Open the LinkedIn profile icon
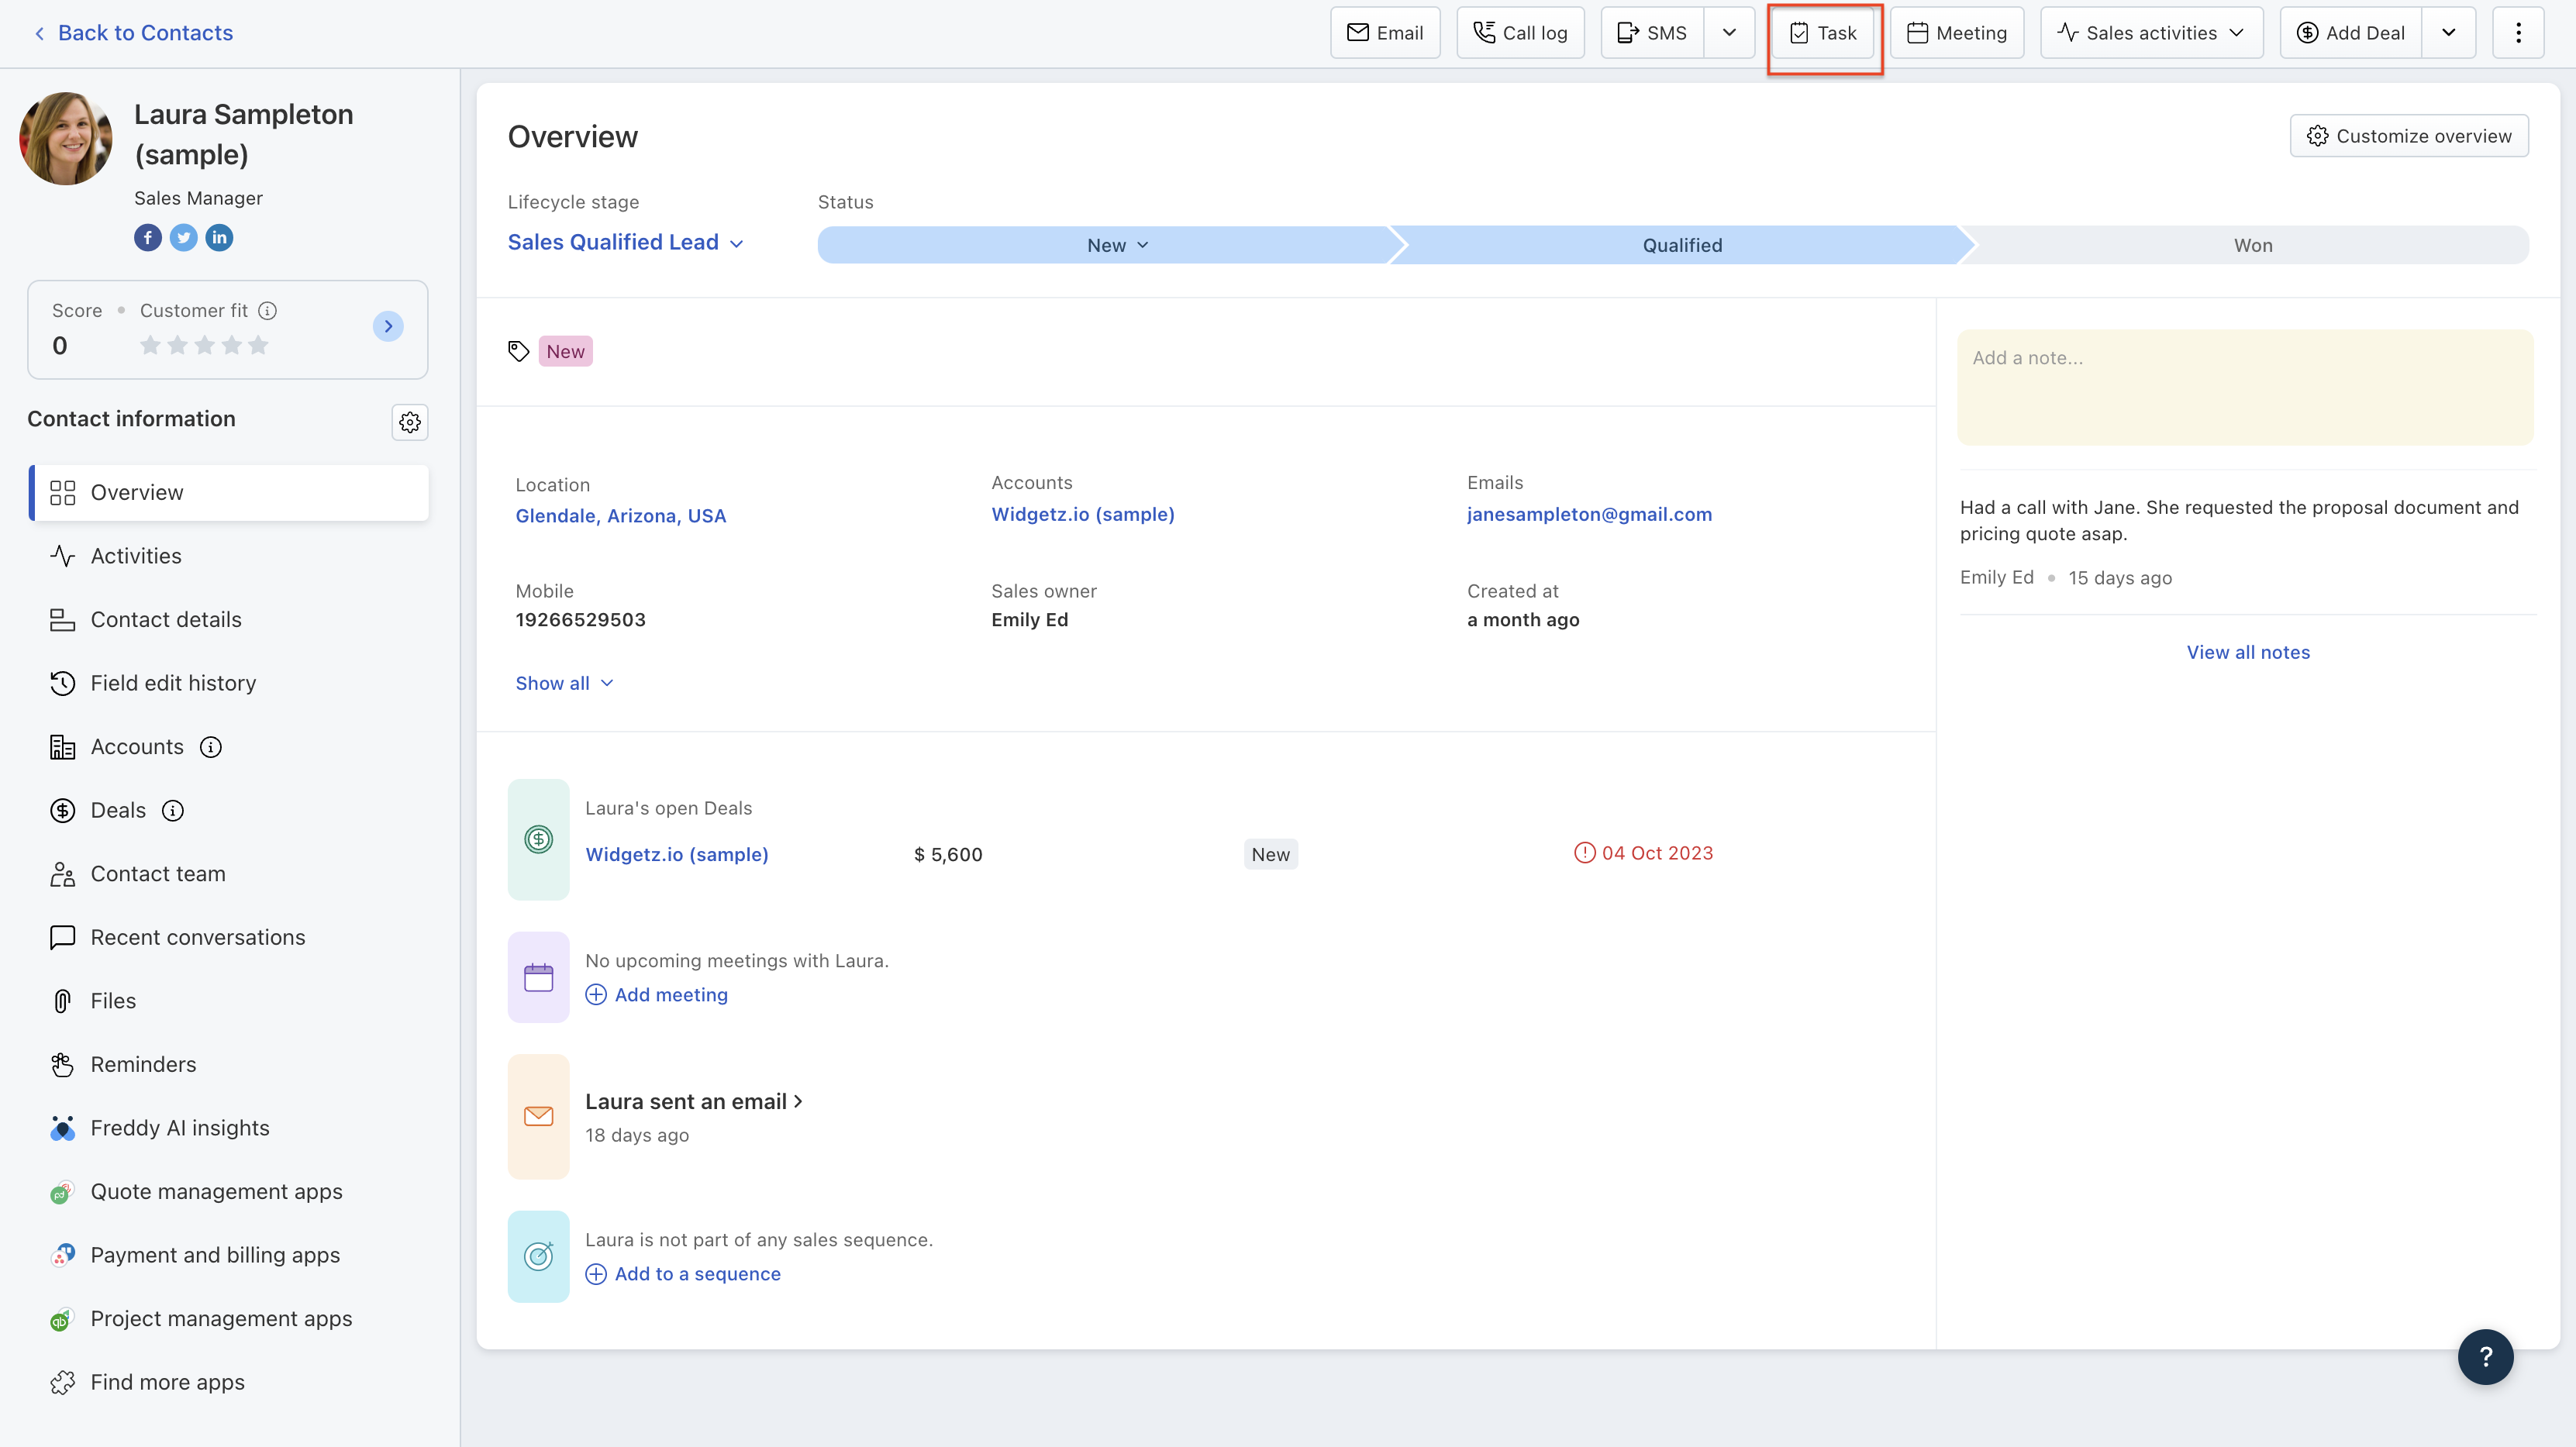 (x=219, y=238)
